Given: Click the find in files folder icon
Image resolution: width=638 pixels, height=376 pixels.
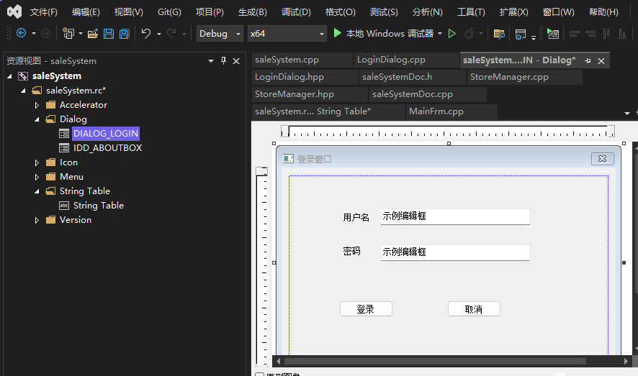Looking at the screenshot, I should (499, 34).
